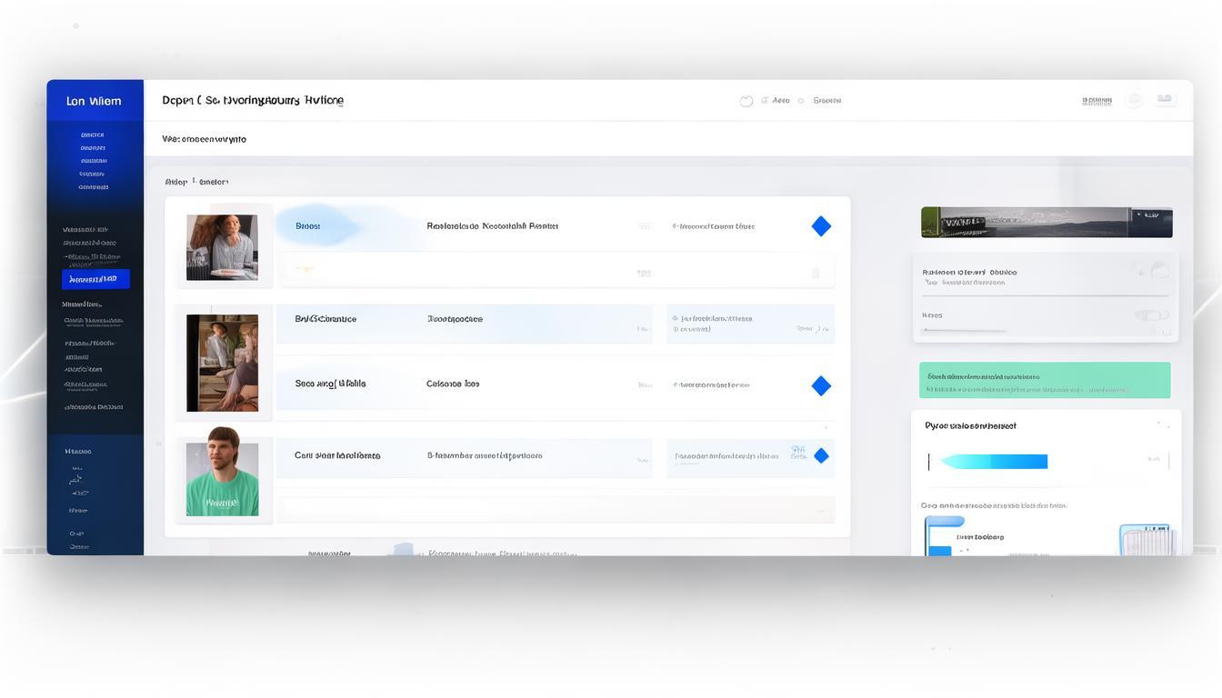Screen dimensions: 1222x698
Task: Click the blue diamond icon in the first row
Action: 821,226
